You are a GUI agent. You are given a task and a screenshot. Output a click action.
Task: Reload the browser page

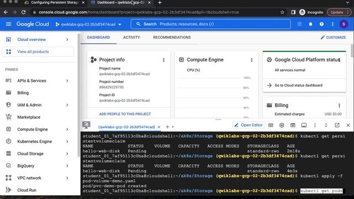tap(23, 12)
